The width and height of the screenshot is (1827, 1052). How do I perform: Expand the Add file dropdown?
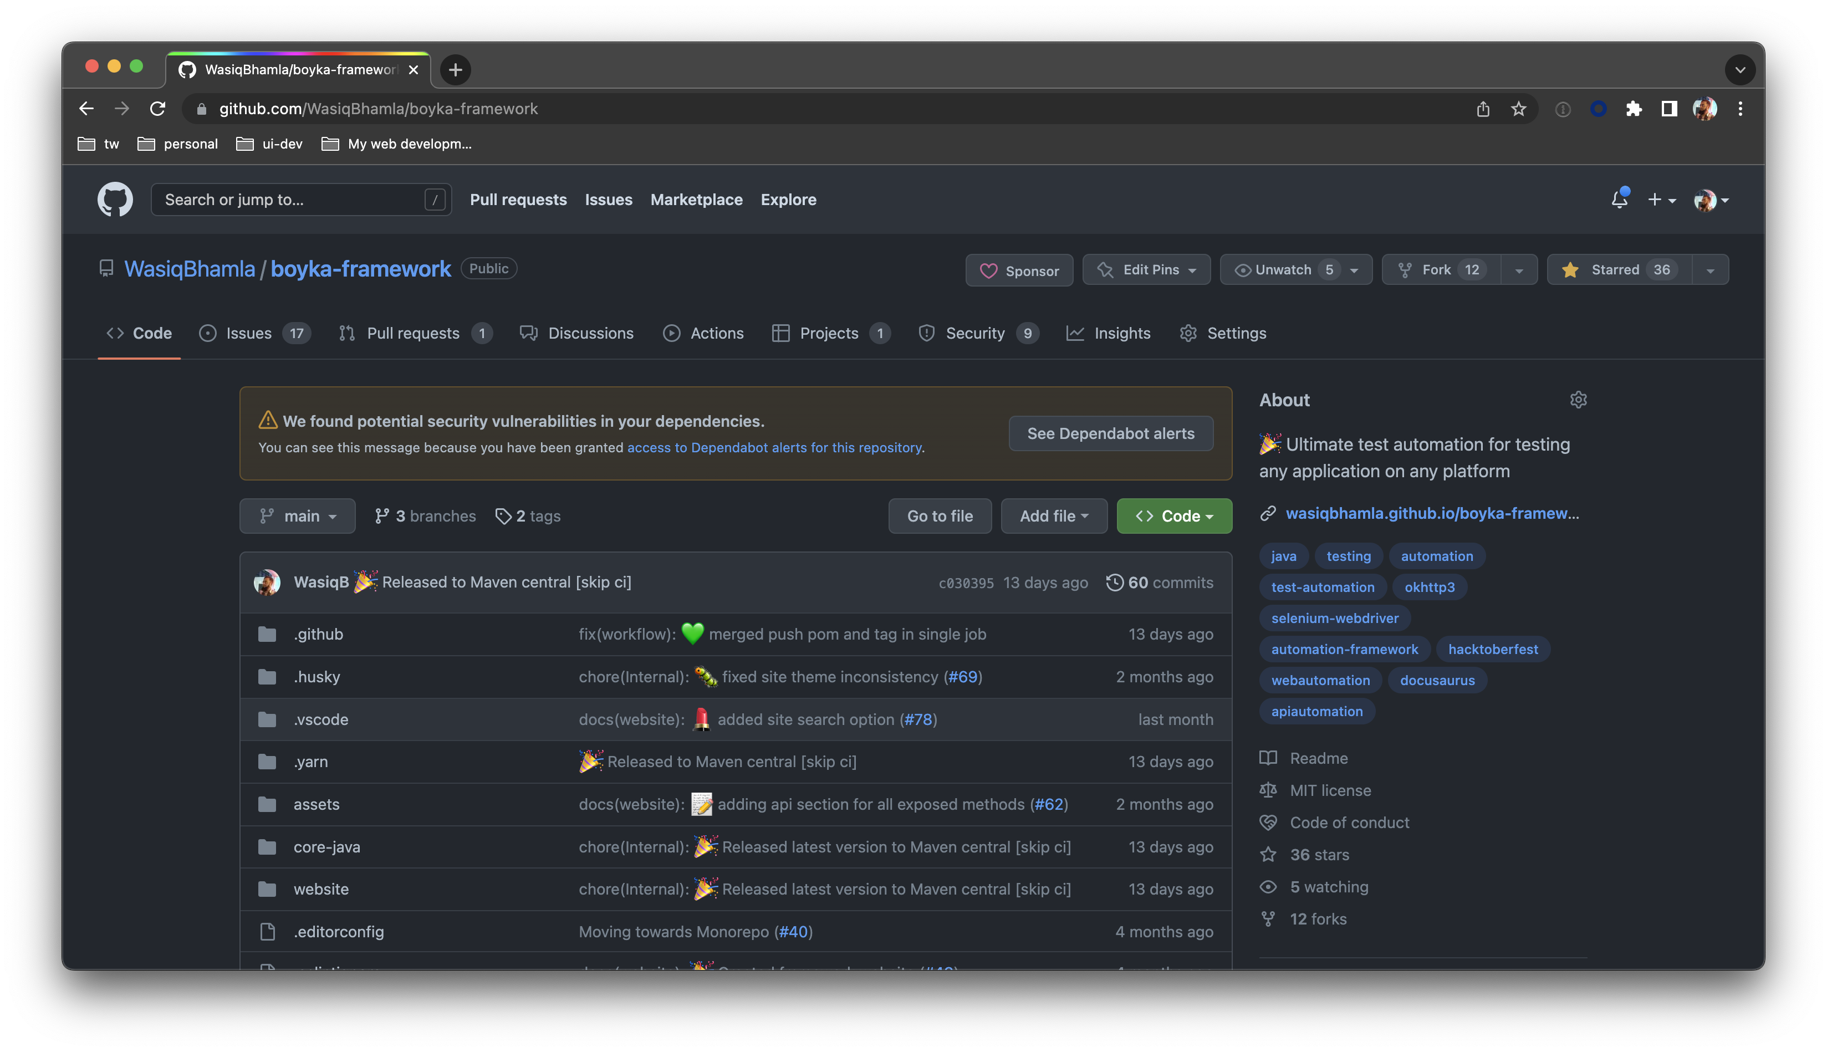click(1053, 516)
